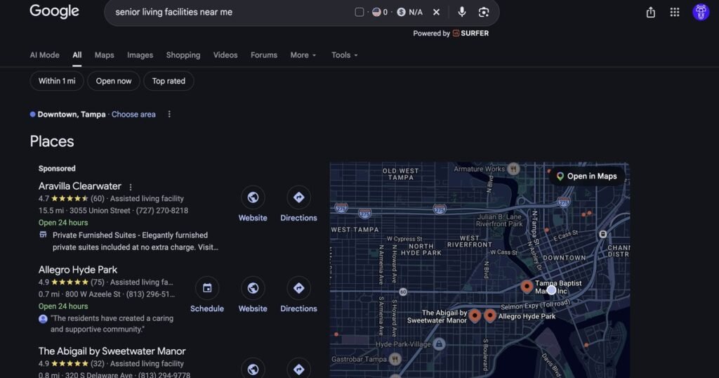Screen dimensions: 719x378
Task: Click The Abigail map pin
Action: pos(475,315)
